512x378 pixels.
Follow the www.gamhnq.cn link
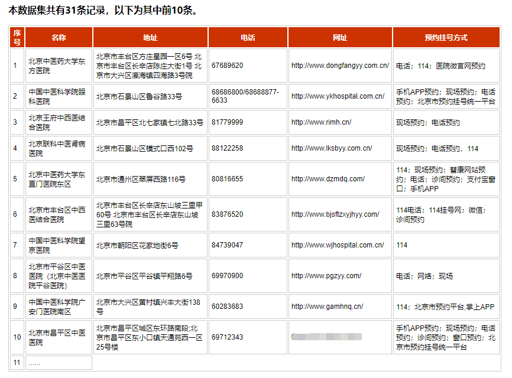click(327, 307)
